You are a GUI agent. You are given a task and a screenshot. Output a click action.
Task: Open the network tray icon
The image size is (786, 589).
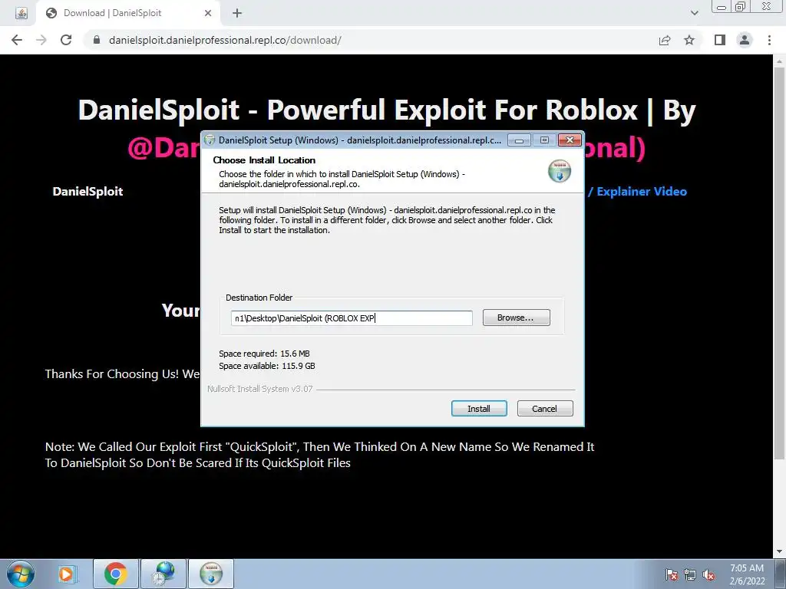tap(690, 574)
